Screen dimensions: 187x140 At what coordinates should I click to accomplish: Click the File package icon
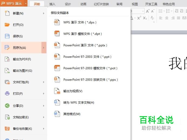click(x=7, y=82)
